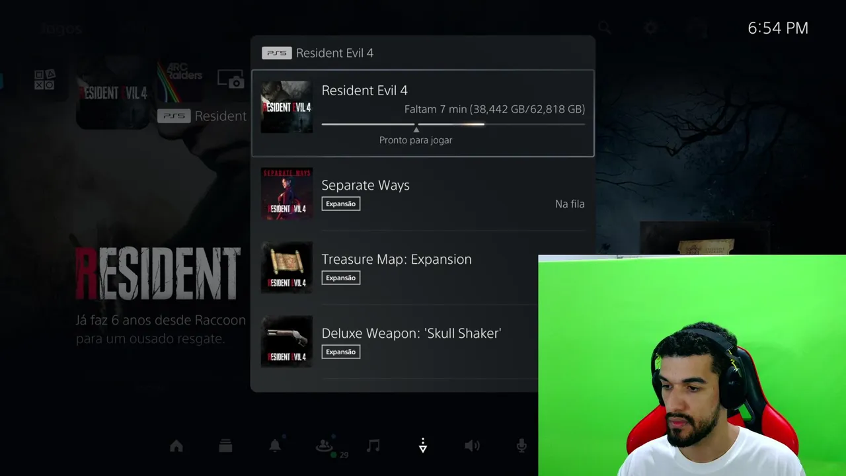Click the 6:54 PM clock
The image size is (846, 476).
[x=778, y=28]
